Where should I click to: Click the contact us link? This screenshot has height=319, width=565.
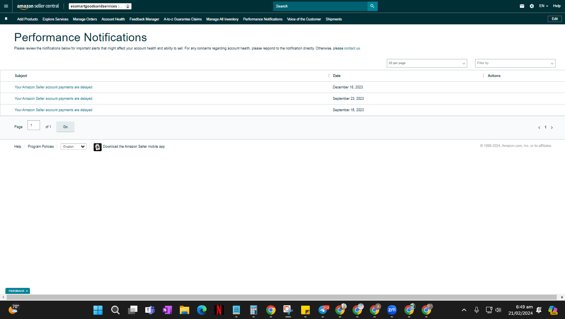[352, 48]
